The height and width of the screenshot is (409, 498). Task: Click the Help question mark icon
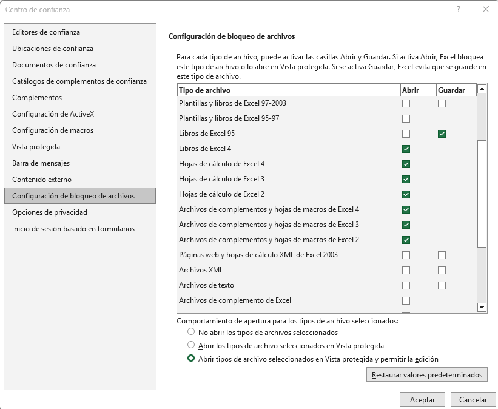459,9
